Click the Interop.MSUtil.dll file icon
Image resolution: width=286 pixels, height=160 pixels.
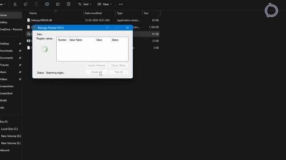[29, 20]
